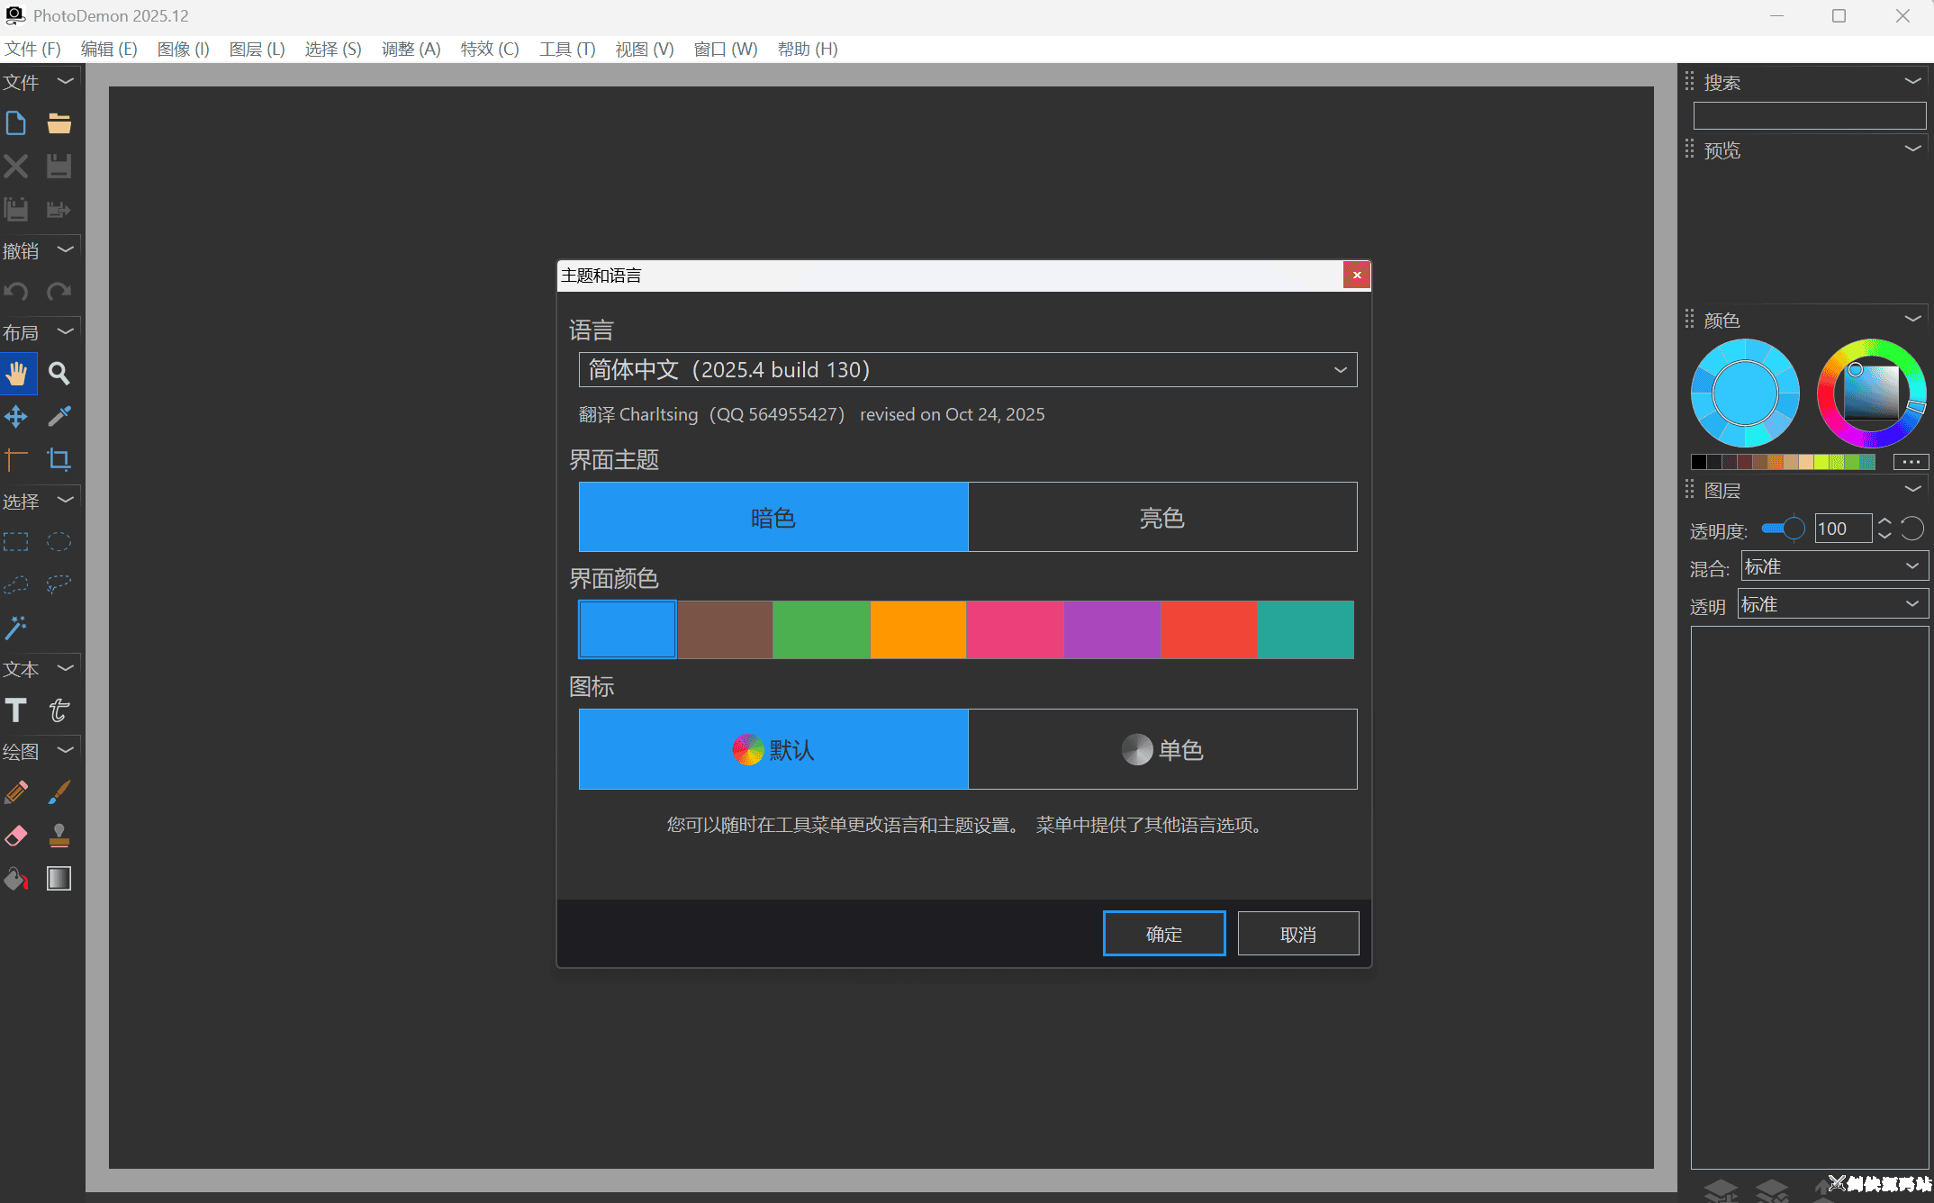Image resolution: width=1934 pixels, height=1203 pixels.
Task: Select the Color picker eyedropper tool
Action: [59, 416]
